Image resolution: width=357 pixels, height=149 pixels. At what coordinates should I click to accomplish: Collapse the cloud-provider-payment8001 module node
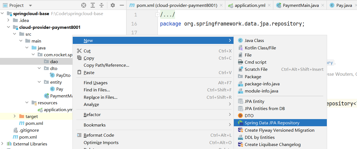click(9, 27)
